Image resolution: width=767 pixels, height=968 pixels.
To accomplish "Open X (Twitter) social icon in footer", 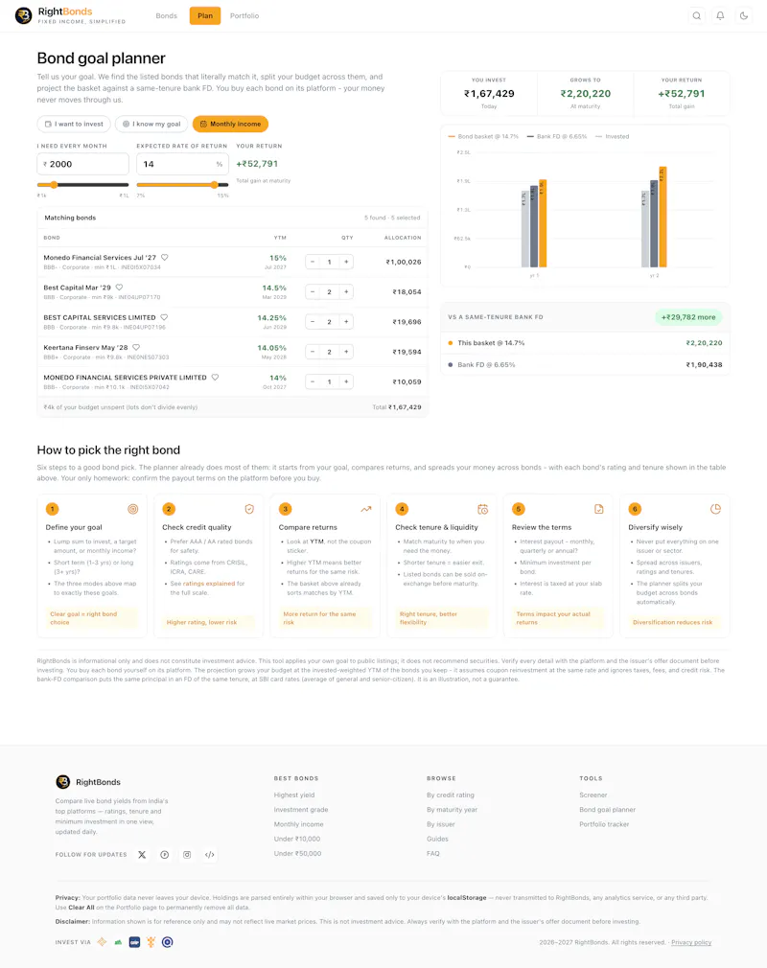I will pyautogui.click(x=142, y=855).
